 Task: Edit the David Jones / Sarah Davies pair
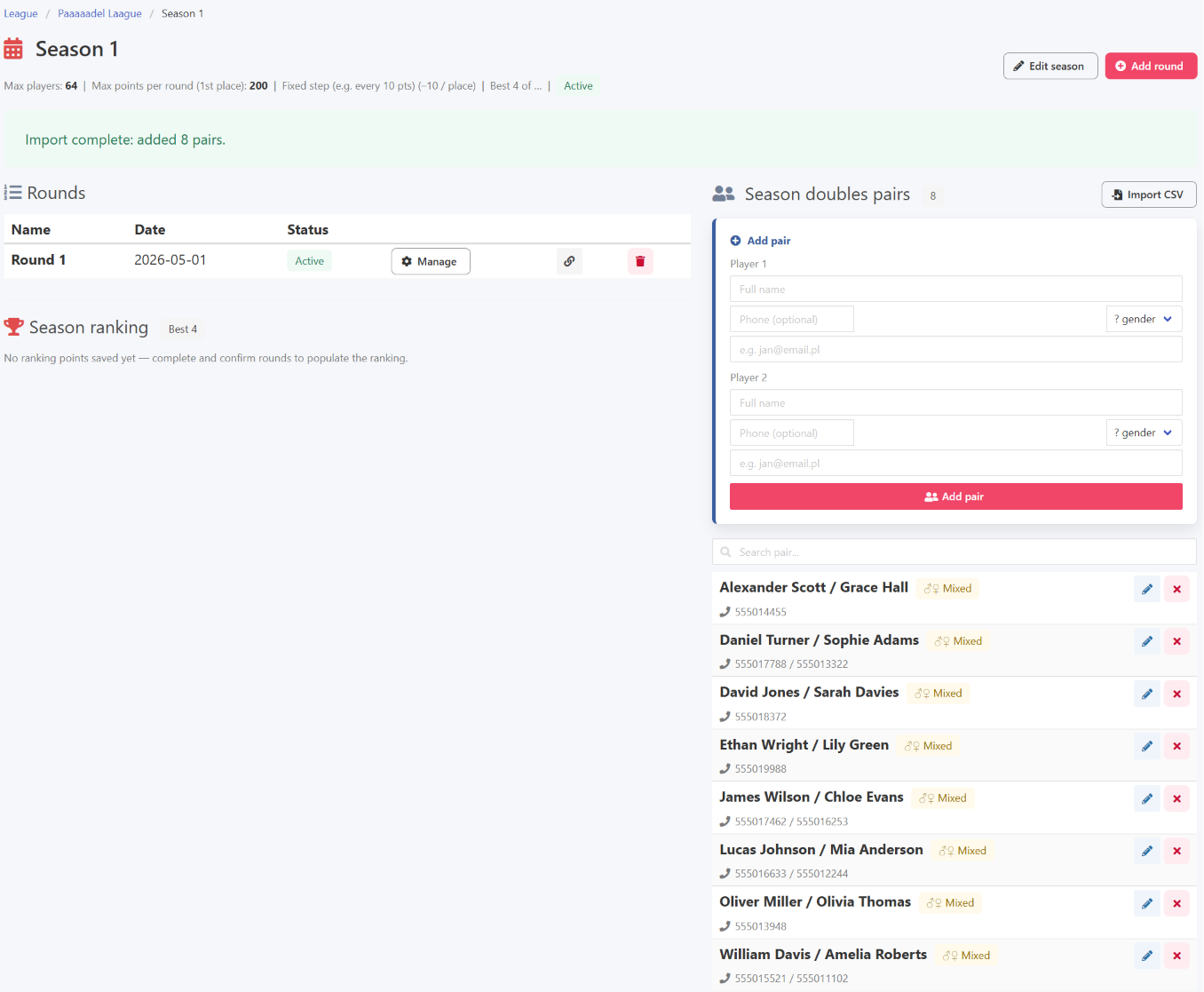pos(1147,694)
